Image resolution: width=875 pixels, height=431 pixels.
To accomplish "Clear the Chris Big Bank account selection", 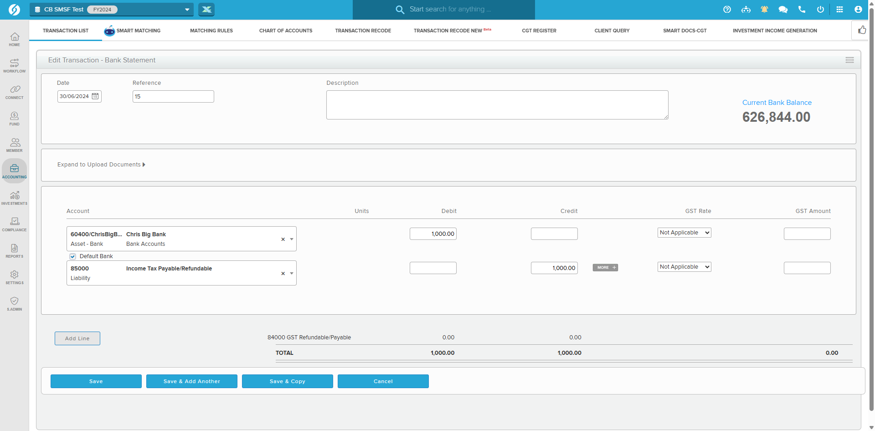I will tap(283, 239).
